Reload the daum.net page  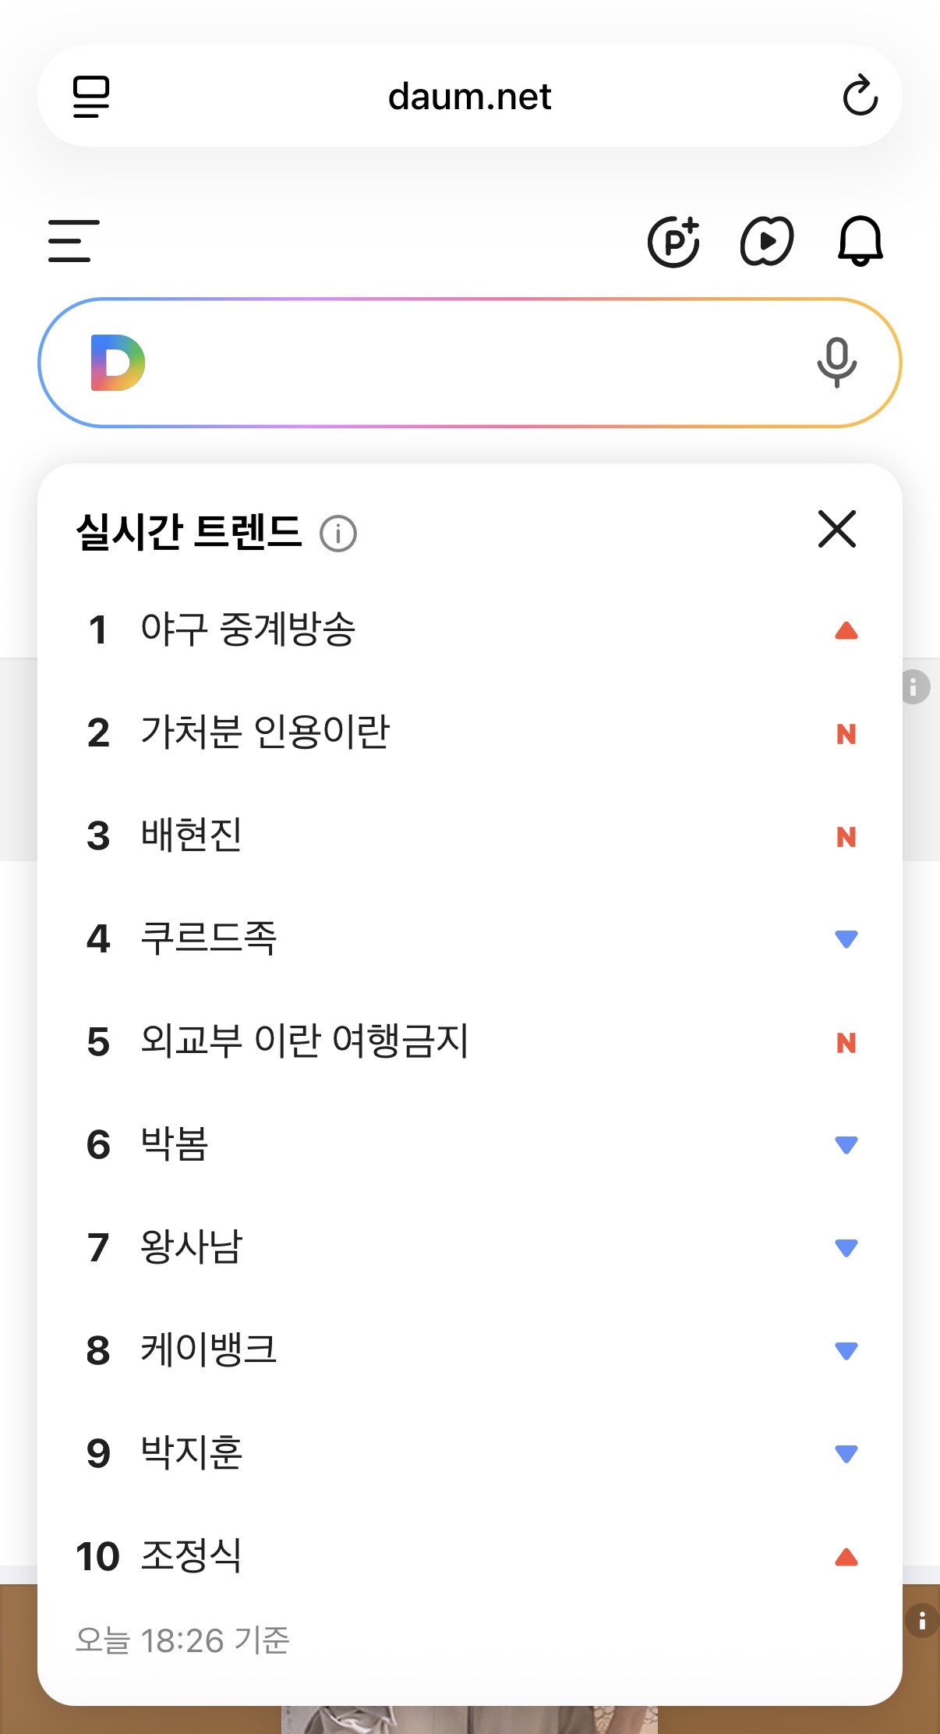pyautogui.click(x=860, y=96)
